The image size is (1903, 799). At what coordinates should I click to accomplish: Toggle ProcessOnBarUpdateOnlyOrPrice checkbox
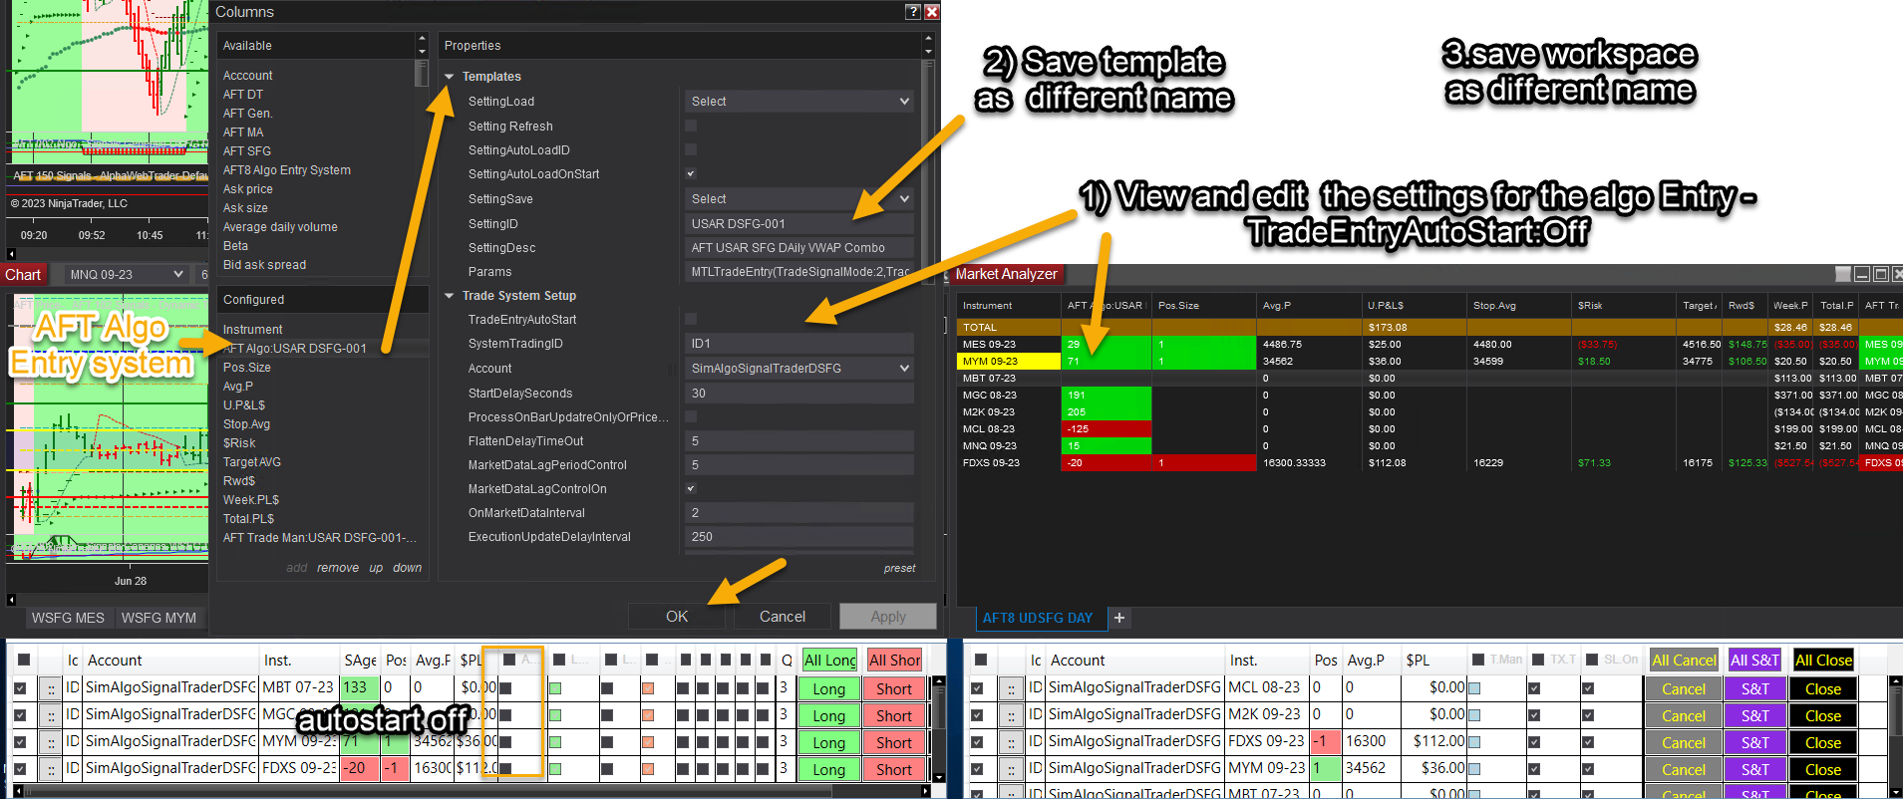pyautogui.click(x=691, y=416)
